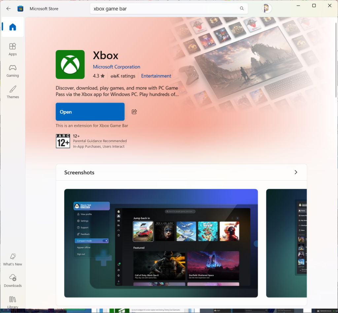Open the Apps section in sidebar
This screenshot has height=313, width=338.
tap(13, 49)
